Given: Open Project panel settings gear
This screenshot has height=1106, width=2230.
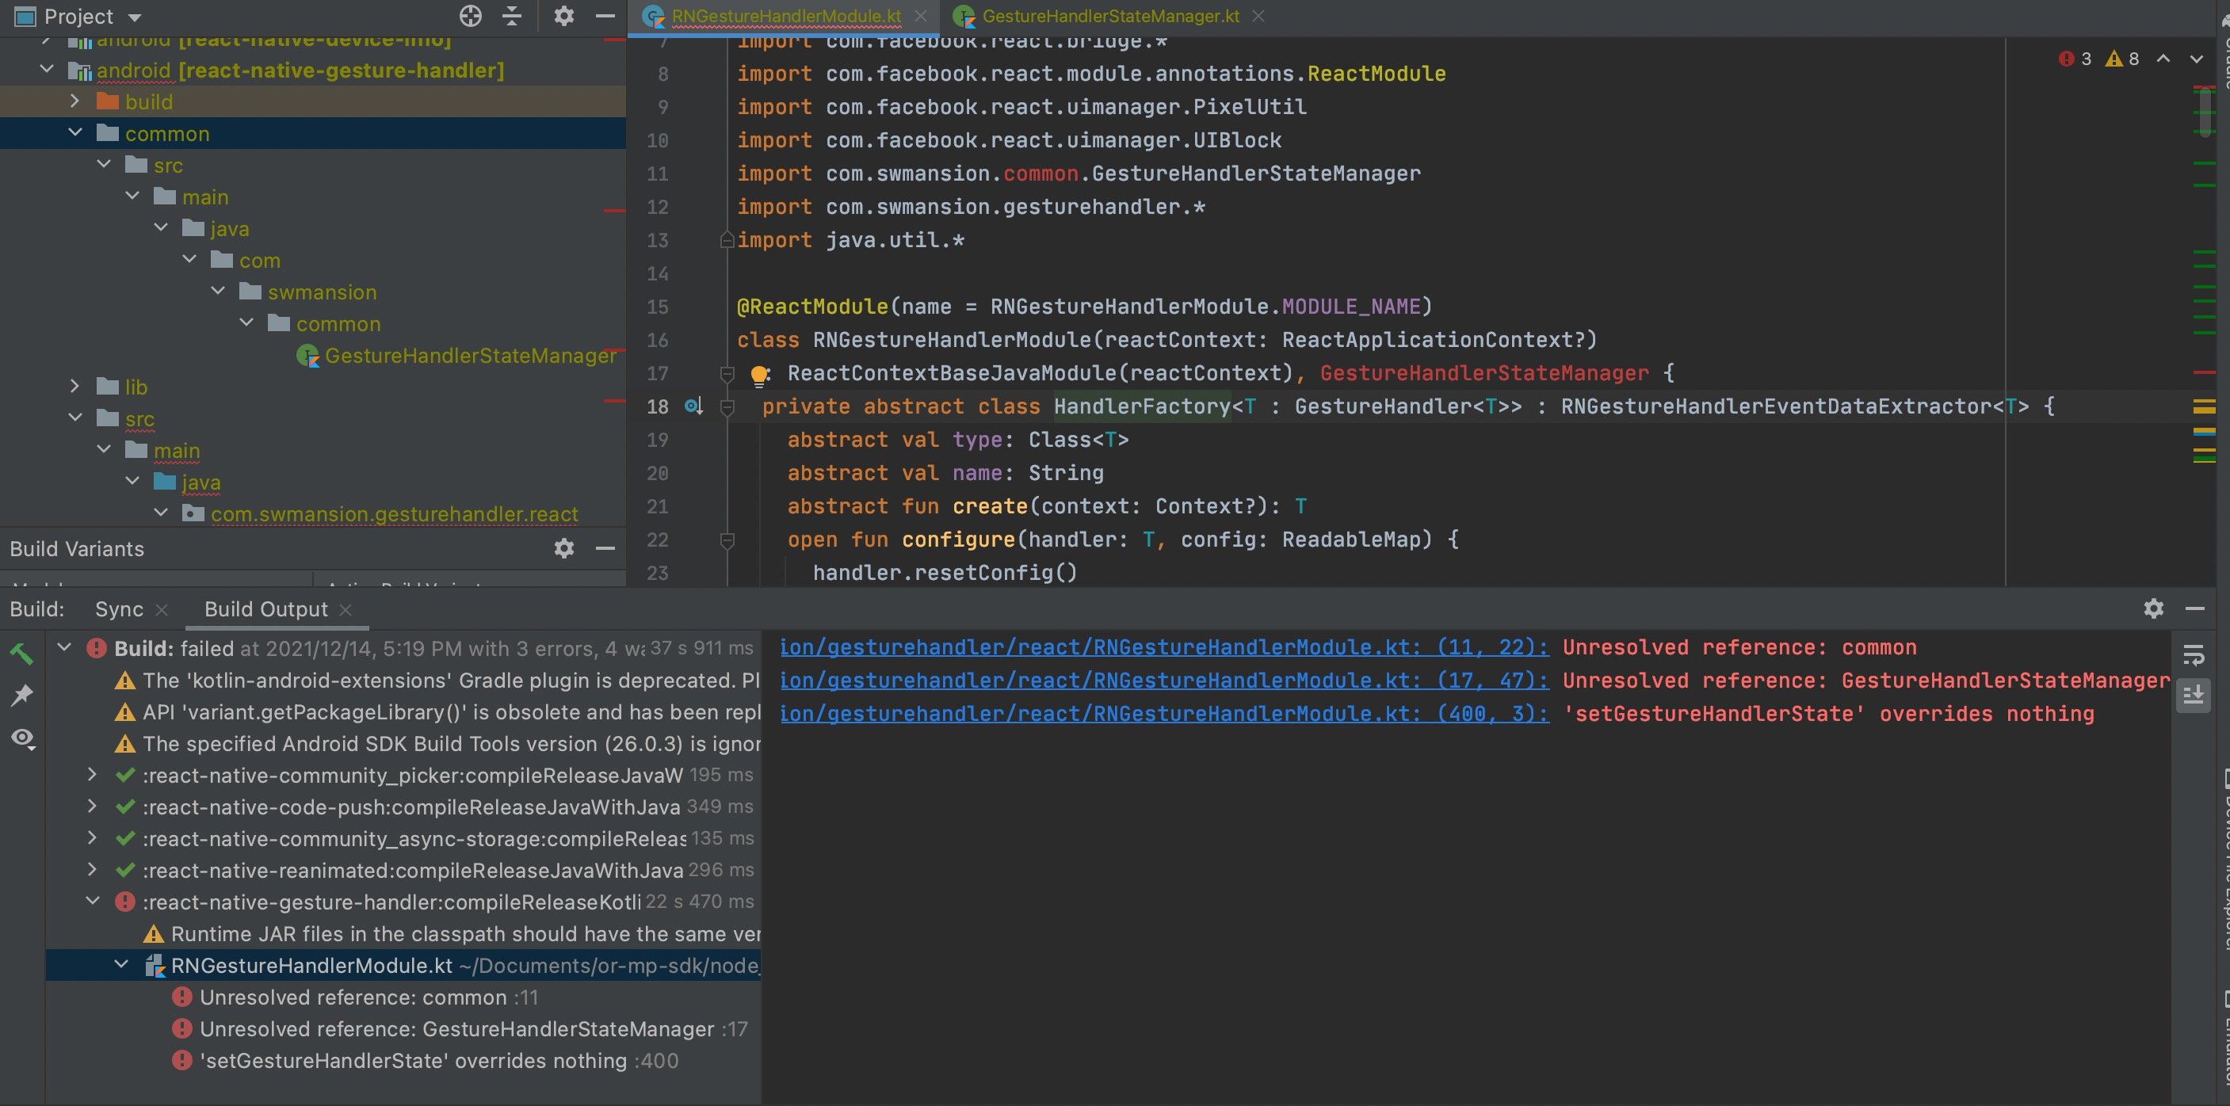Looking at the screenshot, I should click(x=563, y=16).
